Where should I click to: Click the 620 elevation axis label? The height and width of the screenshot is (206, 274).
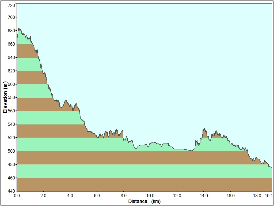(x=12, y=71)
